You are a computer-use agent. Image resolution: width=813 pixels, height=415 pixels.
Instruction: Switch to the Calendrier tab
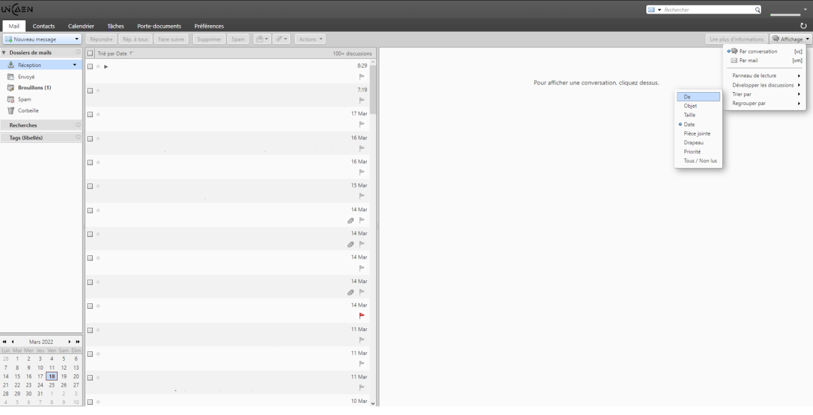(x=81, y=26)
